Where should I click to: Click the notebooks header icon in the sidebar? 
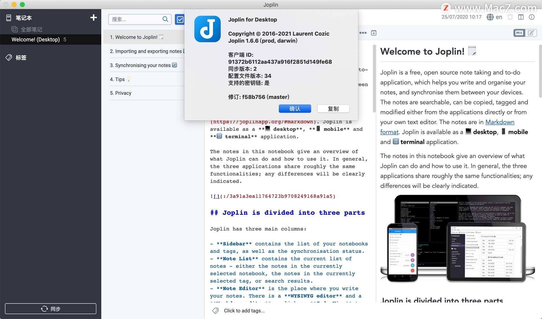coord(9,18)
